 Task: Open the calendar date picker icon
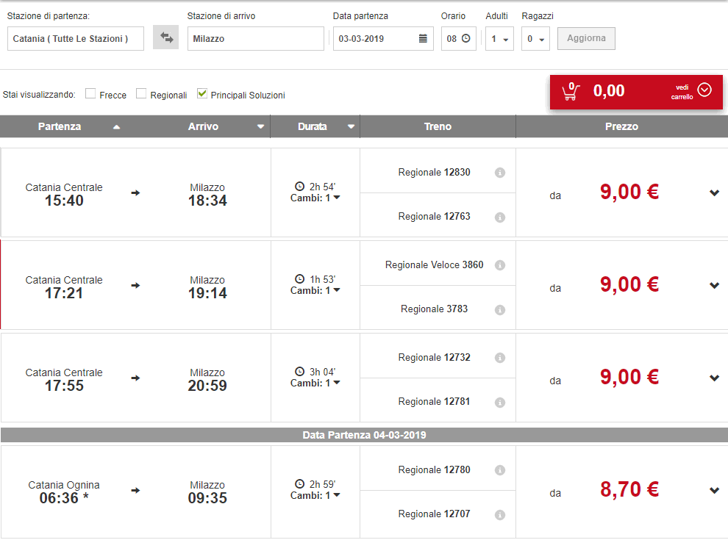click(x=423, y=38)
